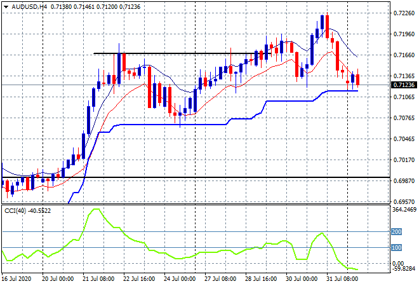The height and width of the screenshot is (286, 419).
Task: Click the 28 Jul 16:00 time label
Action: click(x=261, y=279)
